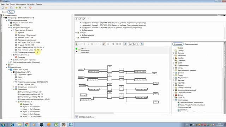The image size is (226, 127).
Task: Collapse Выходы in the inputs panel
Action: coord(76,33)
